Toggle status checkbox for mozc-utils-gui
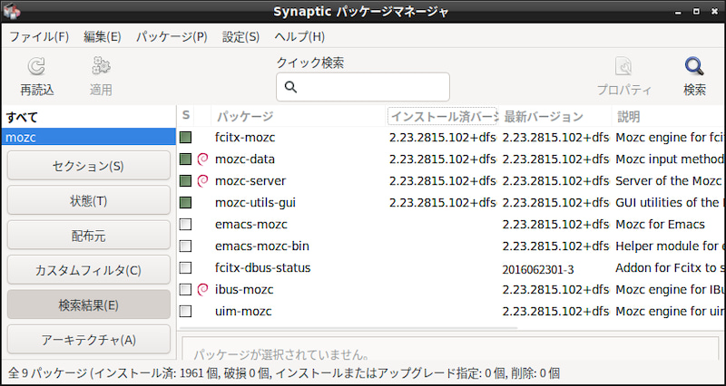This screenshot has height=386, width=726. [x=185, y=202]
